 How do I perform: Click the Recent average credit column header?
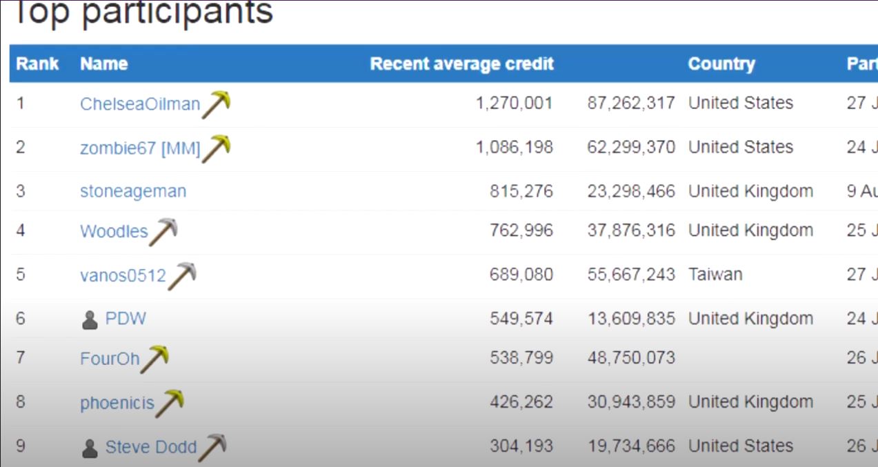461,64
